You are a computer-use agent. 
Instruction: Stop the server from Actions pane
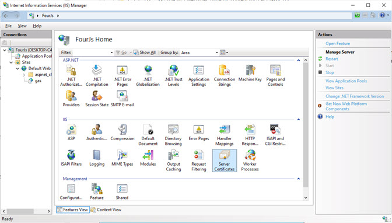[330, 72]
